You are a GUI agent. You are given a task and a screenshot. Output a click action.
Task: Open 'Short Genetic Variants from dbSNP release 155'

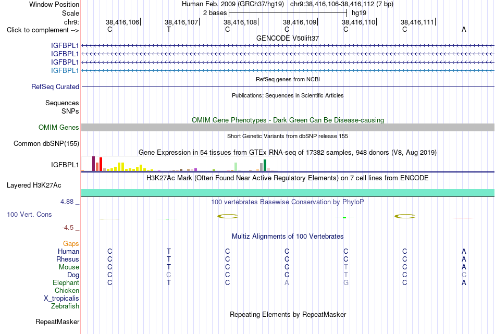pyautogui.click(x=288, y=136)
